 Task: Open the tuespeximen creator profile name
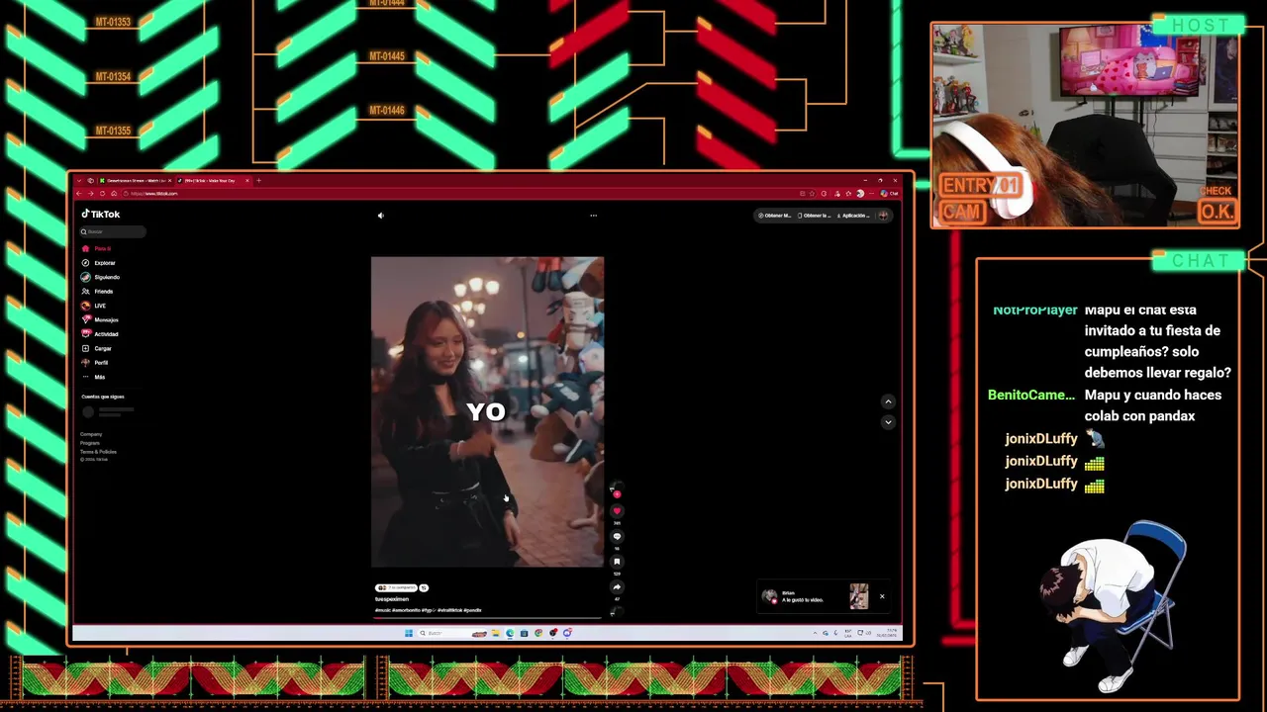[x=392, y=599]
